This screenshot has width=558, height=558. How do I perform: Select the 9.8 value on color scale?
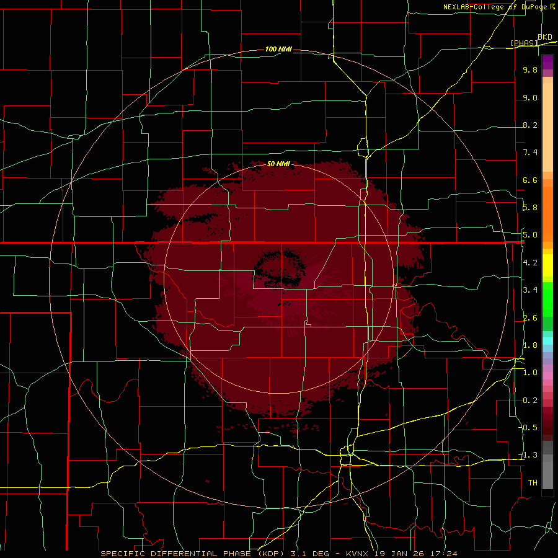[x=530, y=69]
